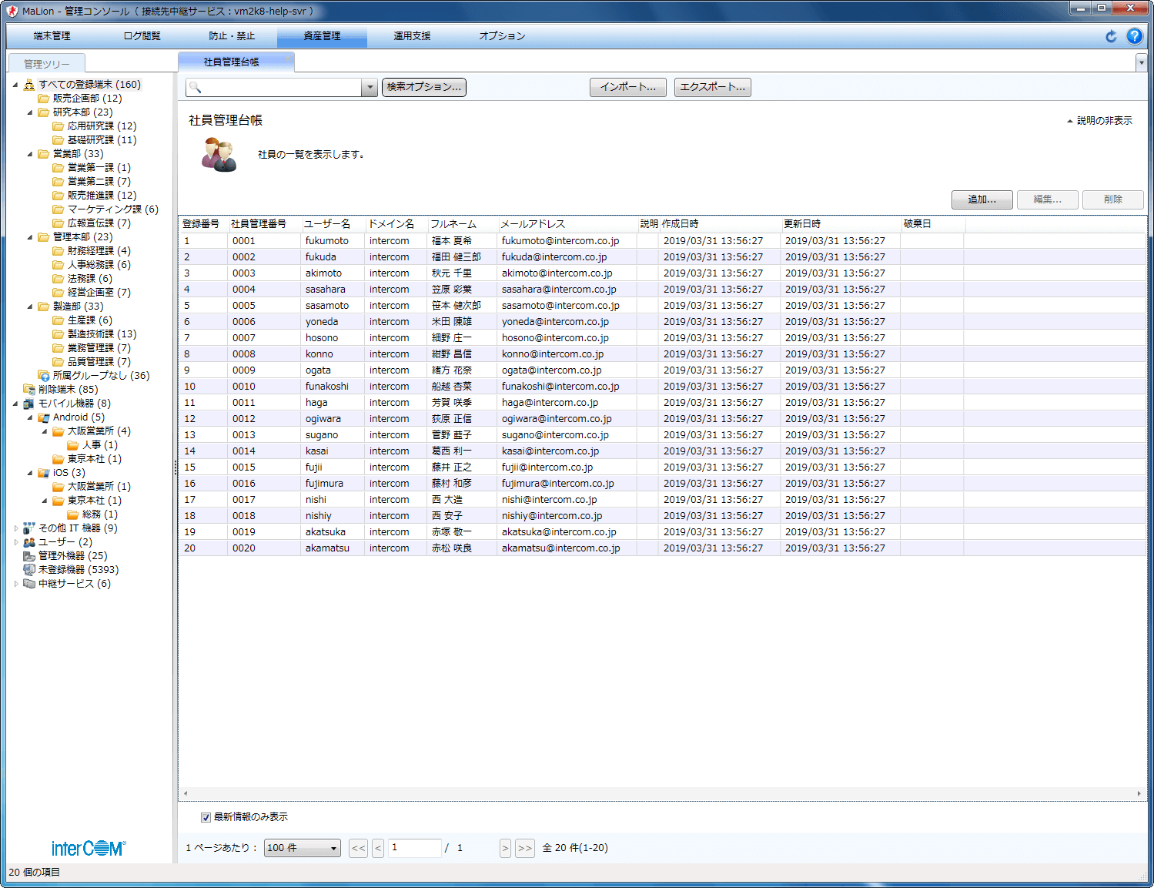Screen dimensions: 1154x888
Task: Select the 未登録機器 icon in tree
Action: tap(29, 570)
